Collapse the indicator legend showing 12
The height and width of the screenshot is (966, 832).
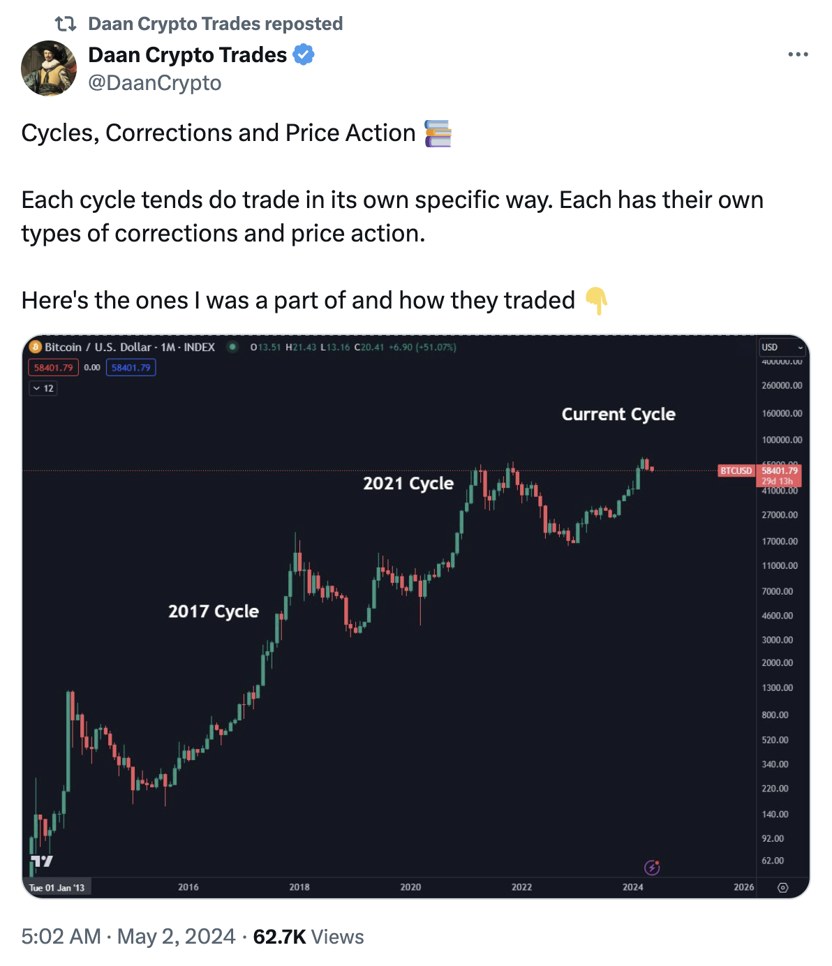[43, 388]
